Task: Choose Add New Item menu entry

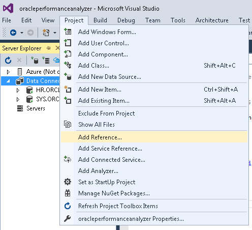Action: pyautogui.click(x=154, y=90)
